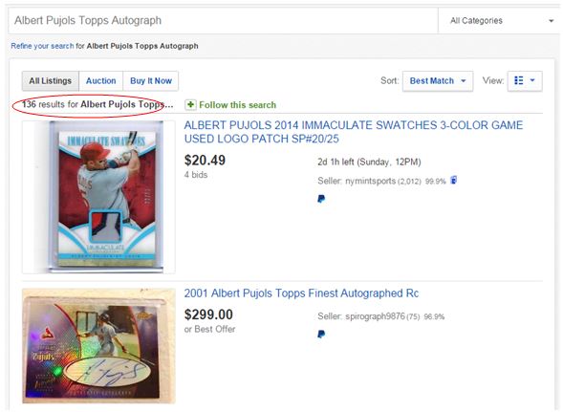Image resolution: width=563 pixels, height=412 pixels.
Task: Switch to the Auction tab
Action: pyautogui.click(x=101, y=81)
